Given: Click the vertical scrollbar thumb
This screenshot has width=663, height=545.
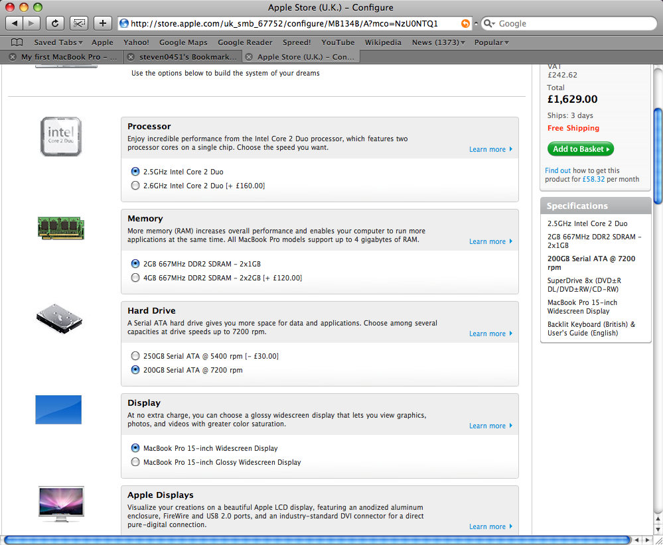Looking at the screenshot, I should click(x=658, y=156).
